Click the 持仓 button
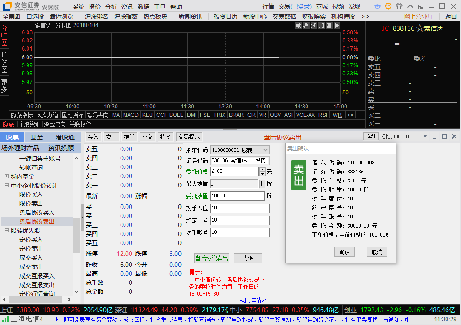This screenshot has height=325, width=461. [x=165, y=137]
